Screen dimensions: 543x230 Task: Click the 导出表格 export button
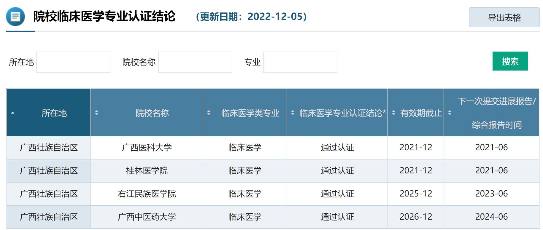coord(504,17)
